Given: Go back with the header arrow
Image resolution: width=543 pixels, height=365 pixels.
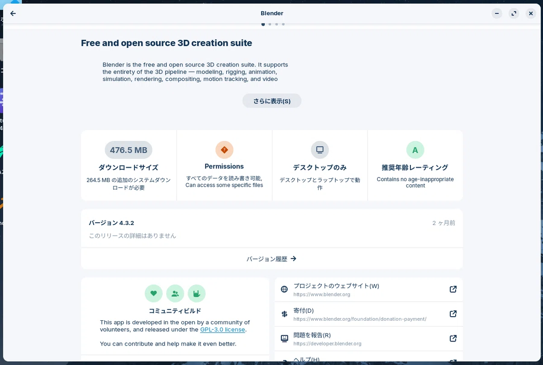Looking at the screenshot, I should point(13,14).
